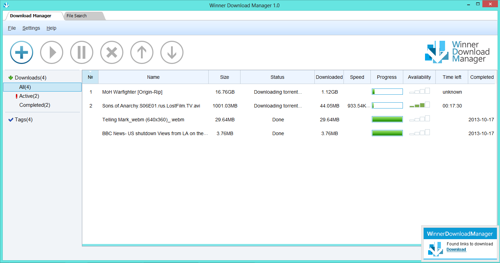Click availability bars for MoH Warfighter
500x263 pixels.
click(x=419, y=91)
